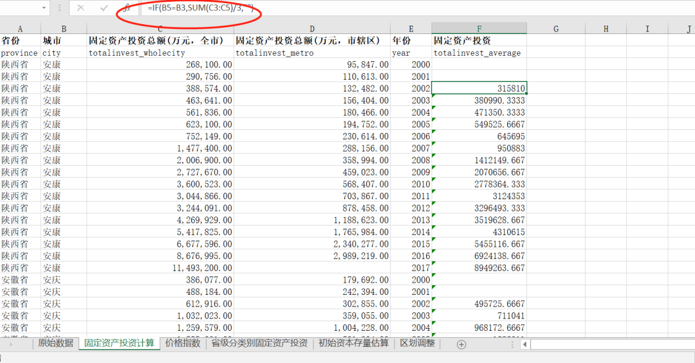695x363 pixels.
Task: Click the cell showing 711041
Action: click(479, 315)
